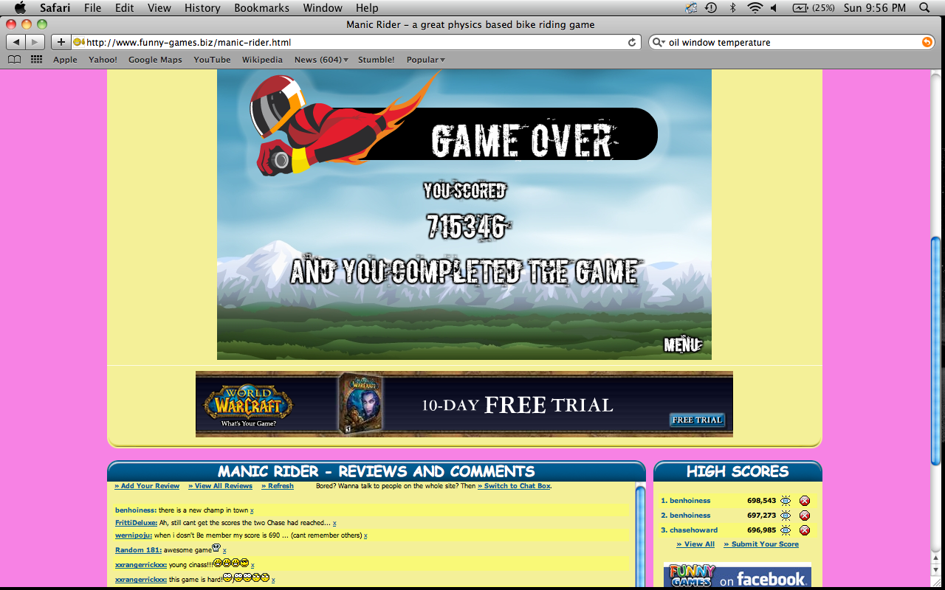Open the News (604) bookmarks dropdown

(x=318, y=60)
